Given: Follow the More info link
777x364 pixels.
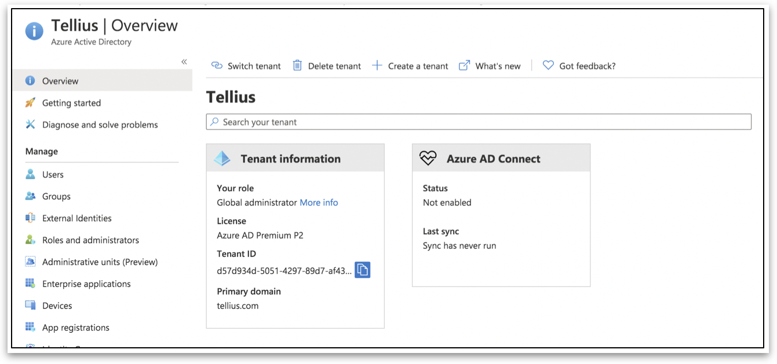Looking at the screenshot, I should pos(319,203).
